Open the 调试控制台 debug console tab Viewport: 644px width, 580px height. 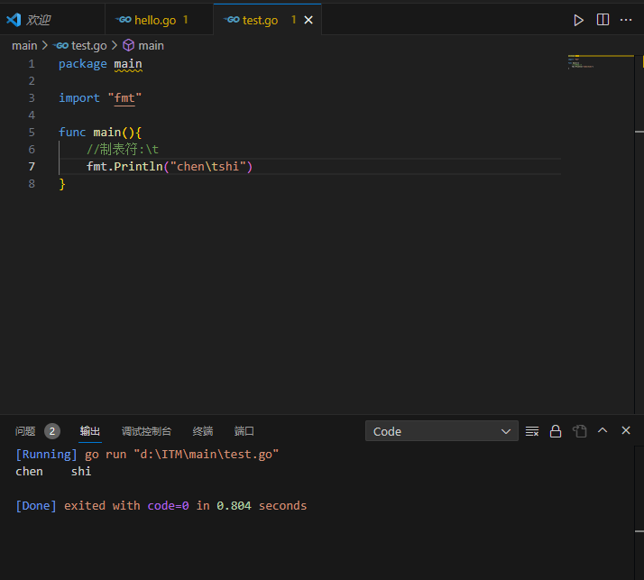pyautogui.click(x=146, y=431)
